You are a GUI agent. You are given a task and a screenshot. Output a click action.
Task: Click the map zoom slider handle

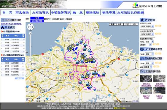pyautogui.click(x=31, y=46)
